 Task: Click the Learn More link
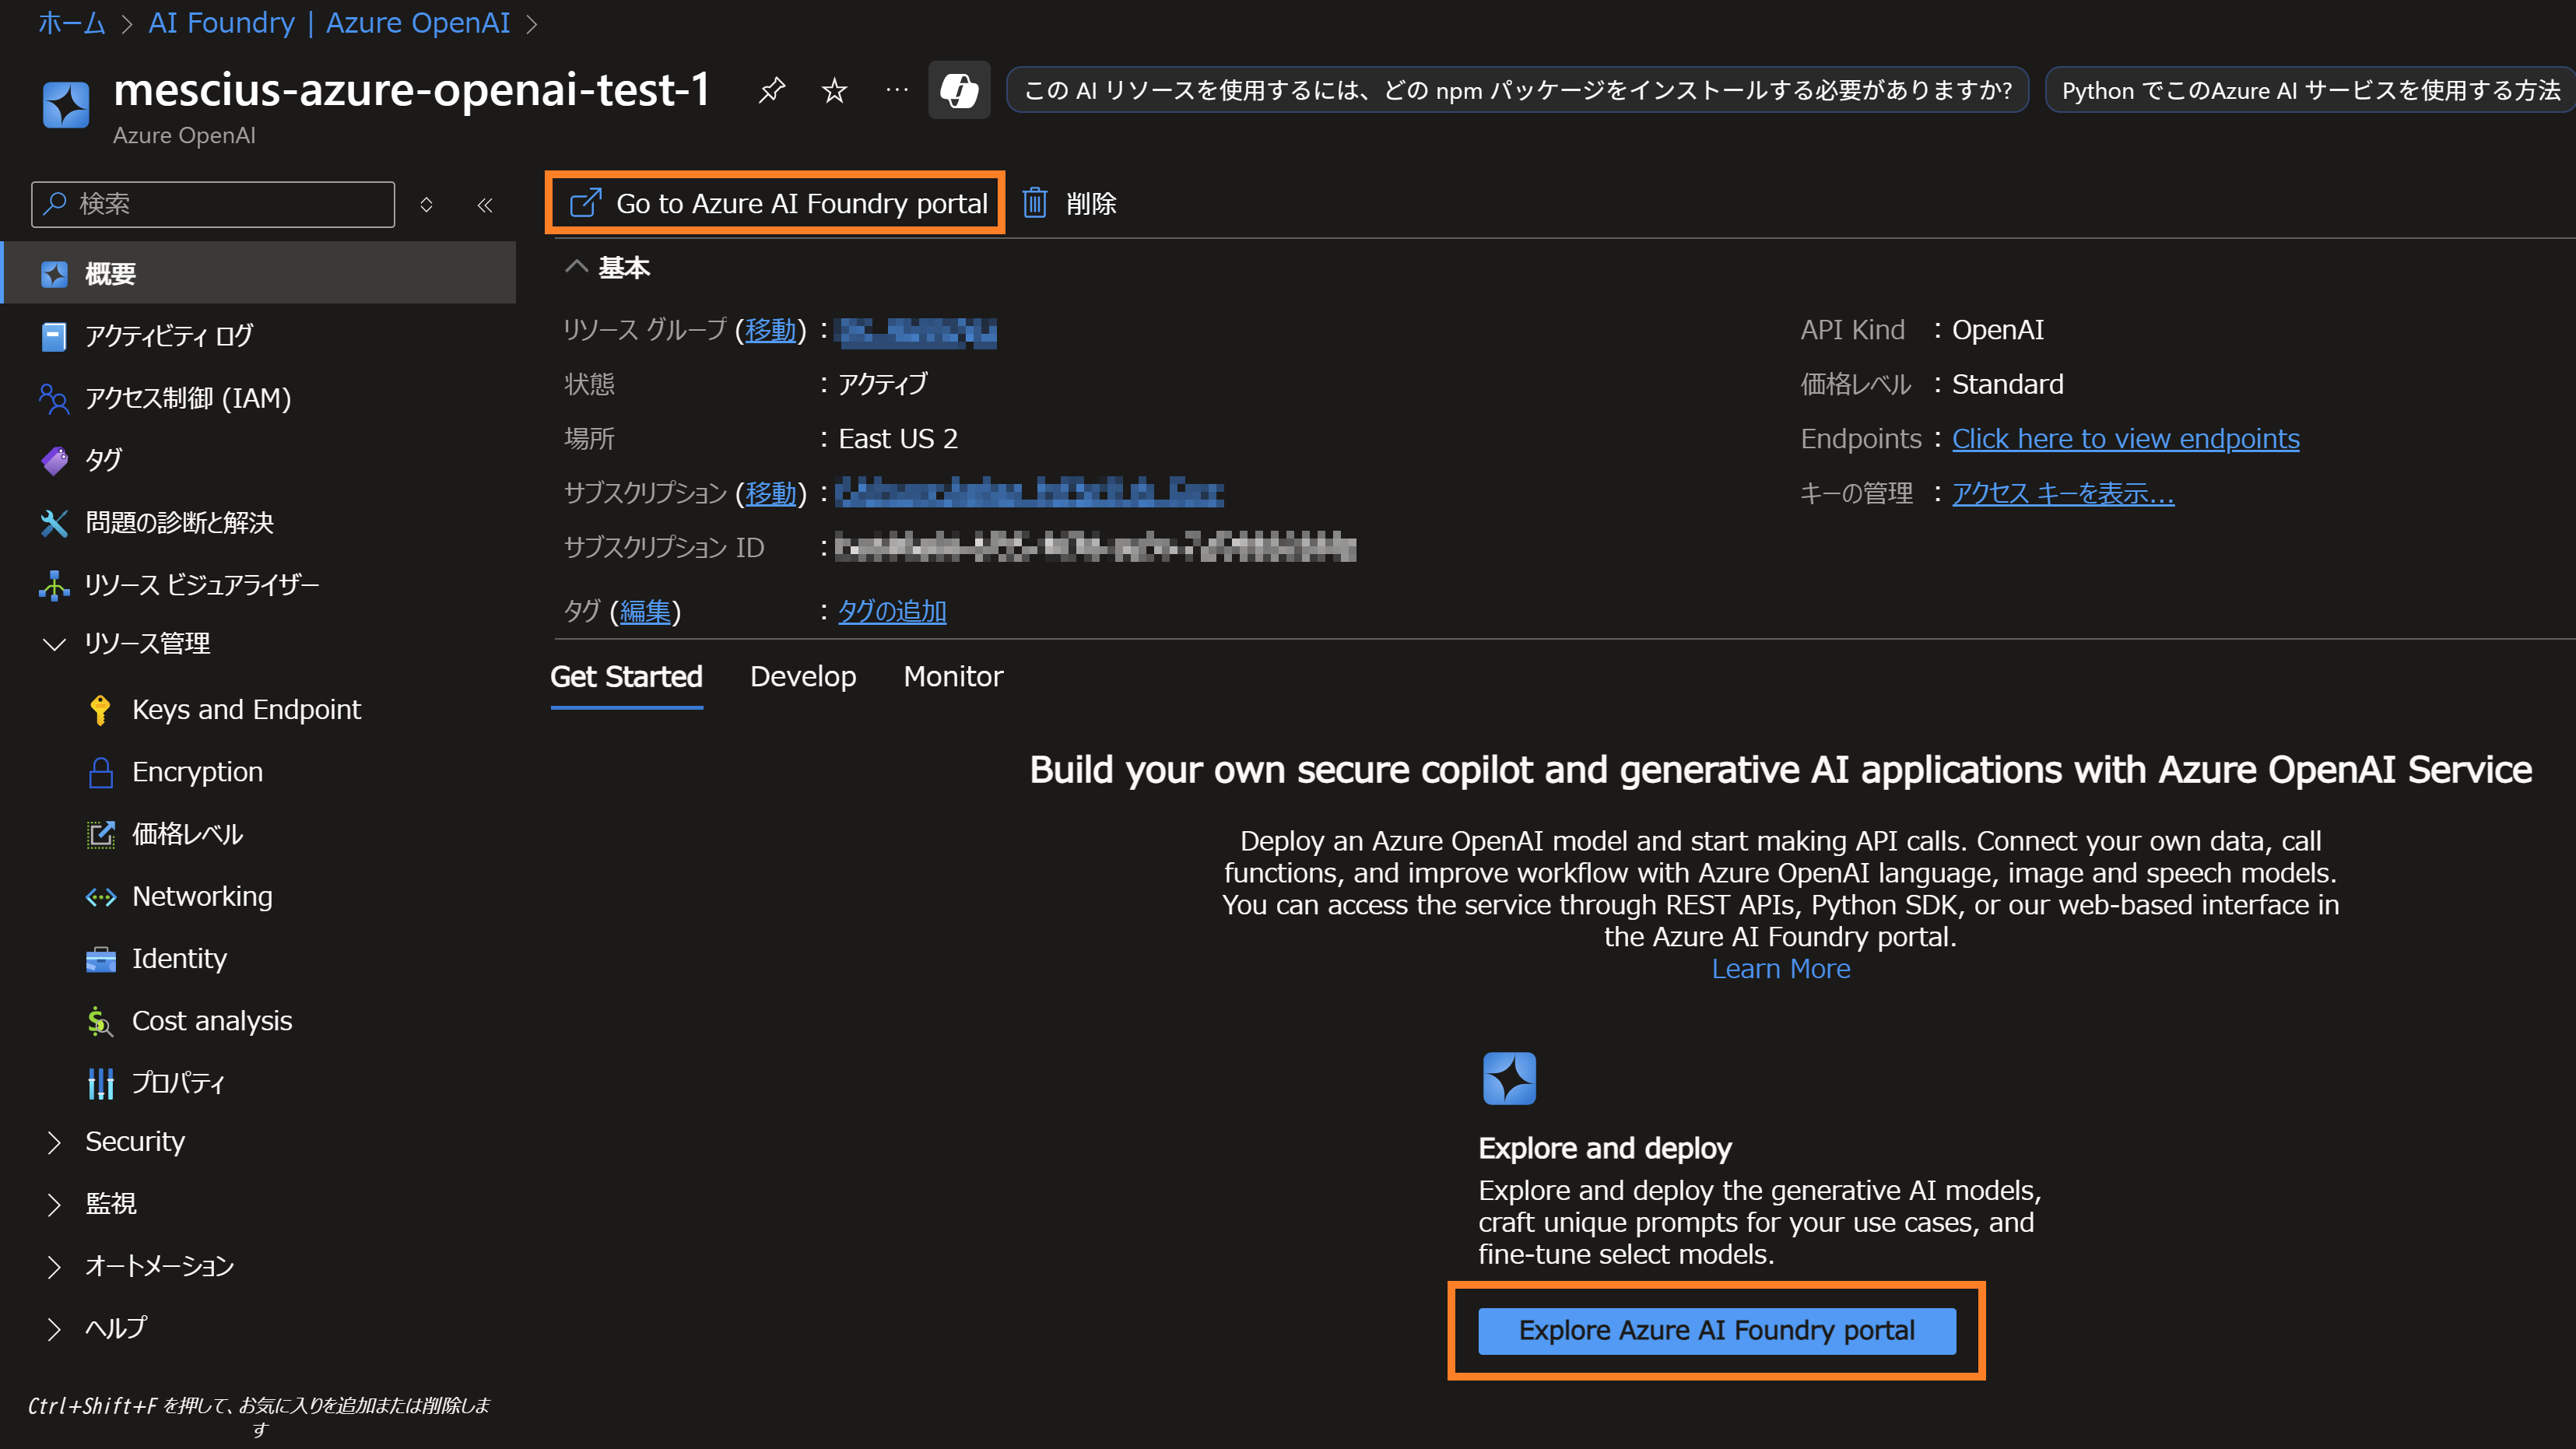coord(1780,969)
